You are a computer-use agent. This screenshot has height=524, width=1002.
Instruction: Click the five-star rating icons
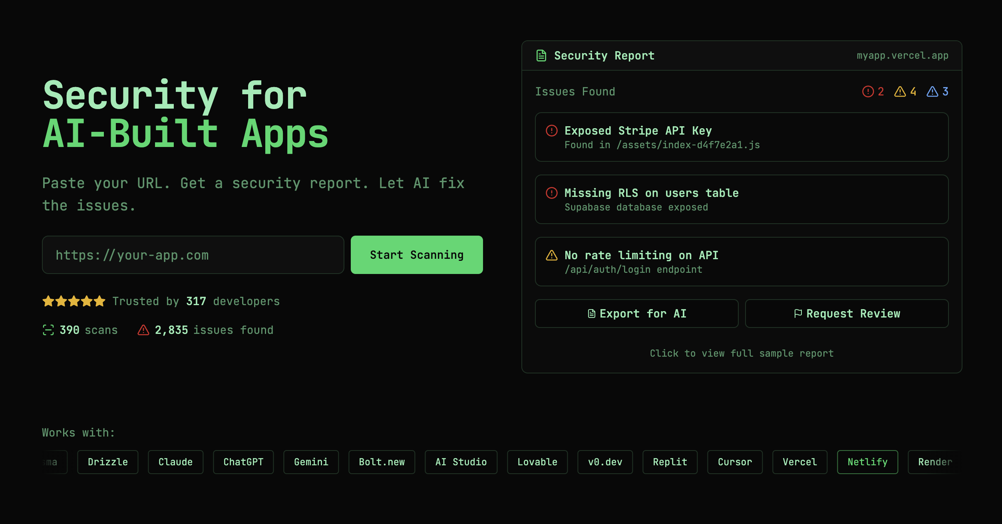click(x=74, y=301)
